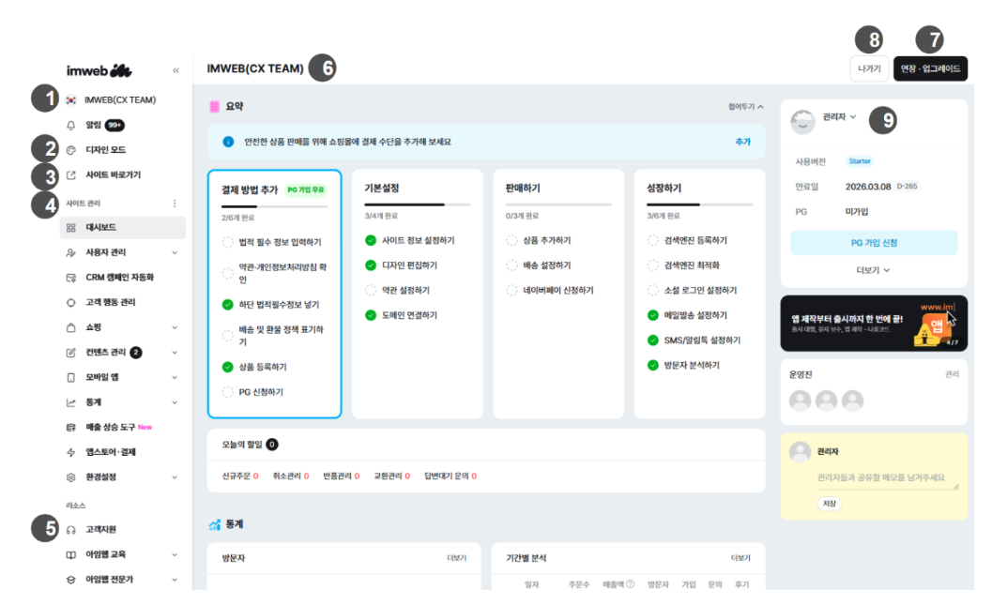Screen dimensions: 992x605
Task: Open notifications bell icon
Action: tap(71, 125)
